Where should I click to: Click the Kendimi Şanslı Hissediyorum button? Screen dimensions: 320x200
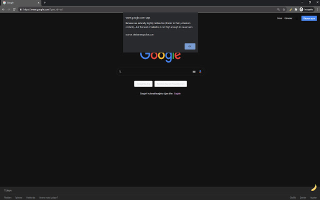170,84
